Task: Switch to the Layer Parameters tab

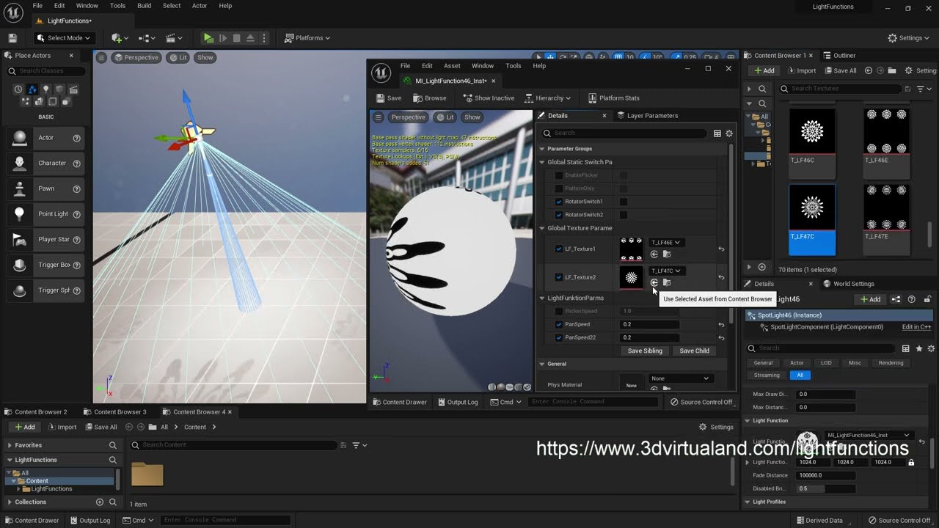Action: pyautogui.click(x=647, y=116)
